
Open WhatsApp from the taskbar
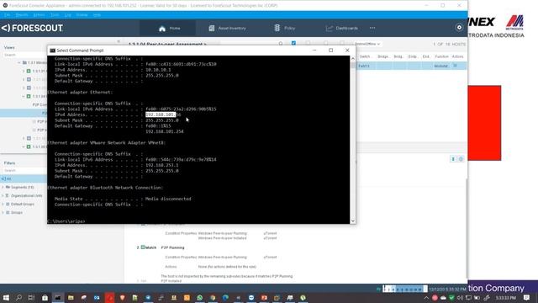coord(200,297)
